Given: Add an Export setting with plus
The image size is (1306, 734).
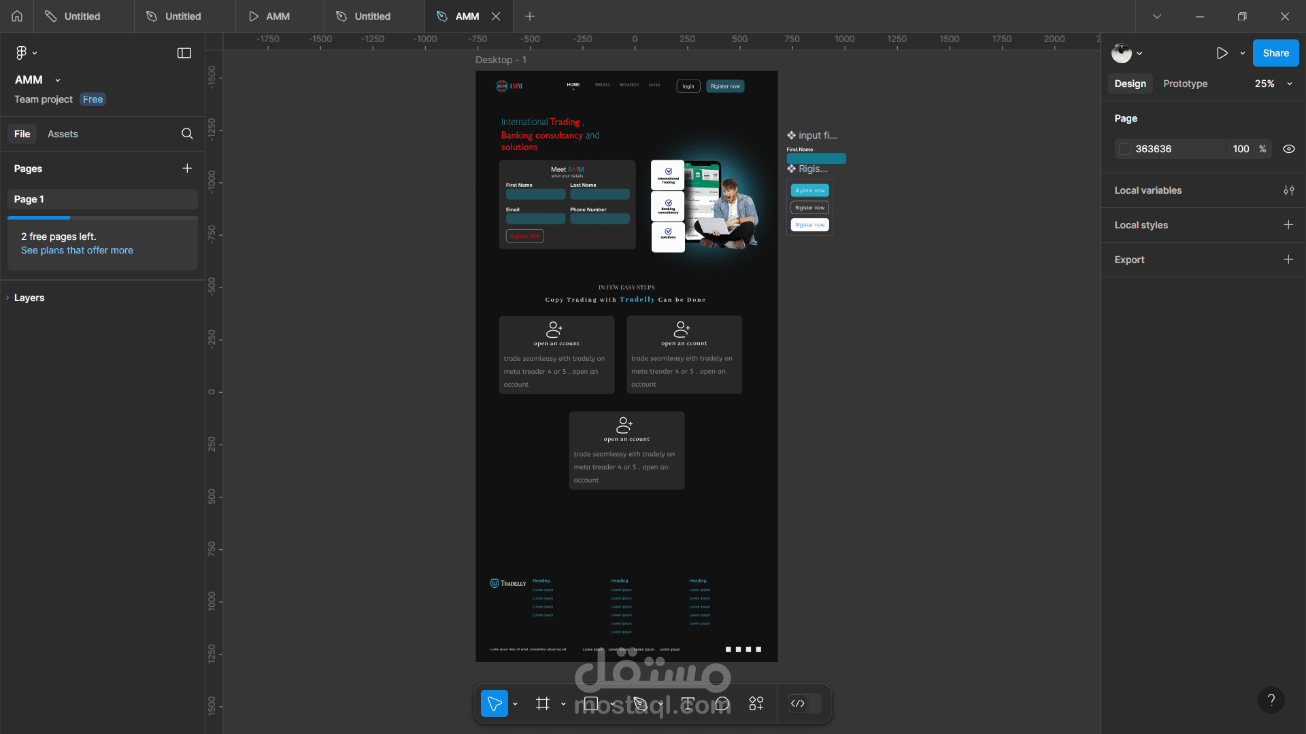Looking at the screenshot, I should tap(1288, 260).
